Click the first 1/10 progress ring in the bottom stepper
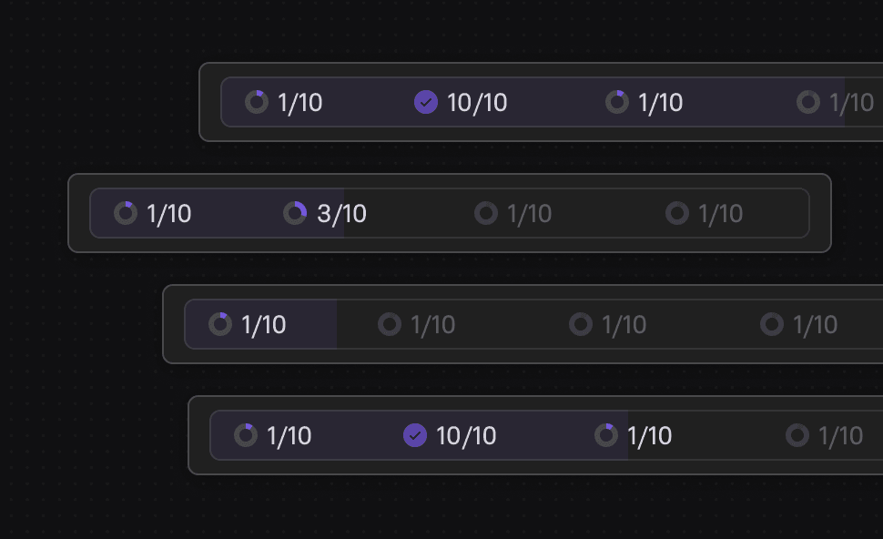 click(246, 435)
